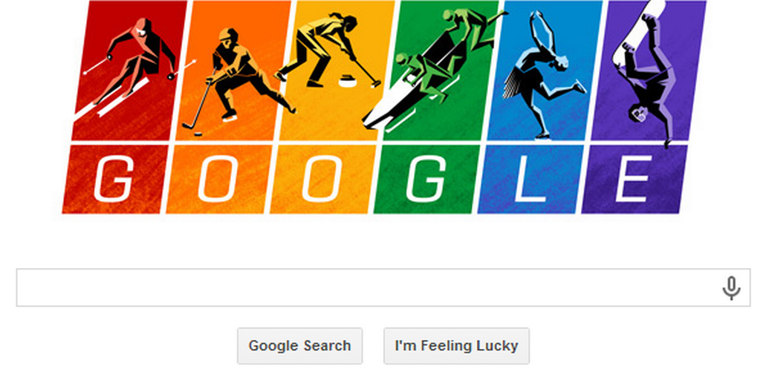This screenshot has width=769, height=392.
Task: Click the hockey puck in orange panel
Action: [198, 133]
